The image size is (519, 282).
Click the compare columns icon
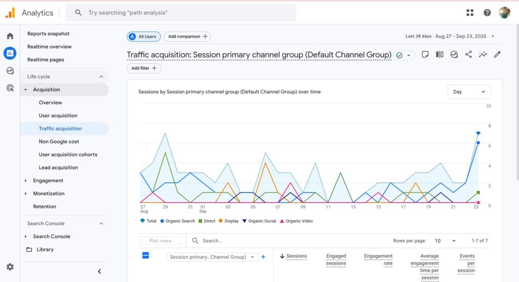[x=439, y=55]
